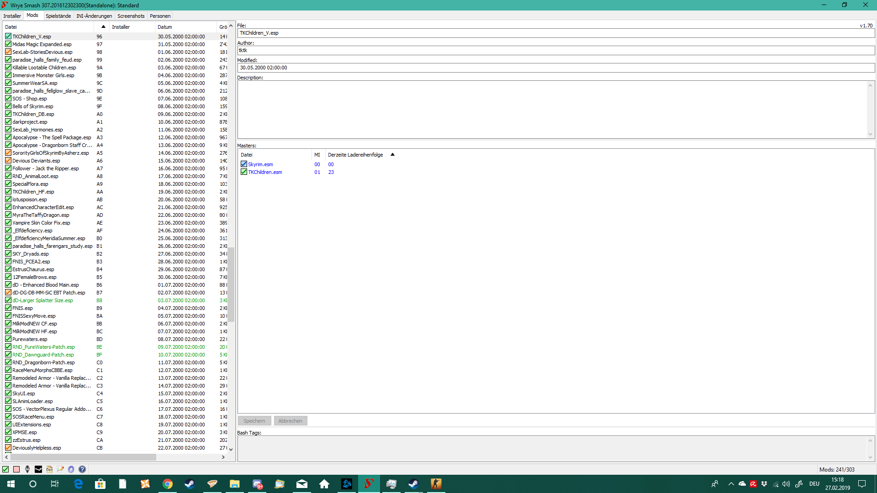Open Windows Start menu
The image size is (877, 493).
(11, 484)
